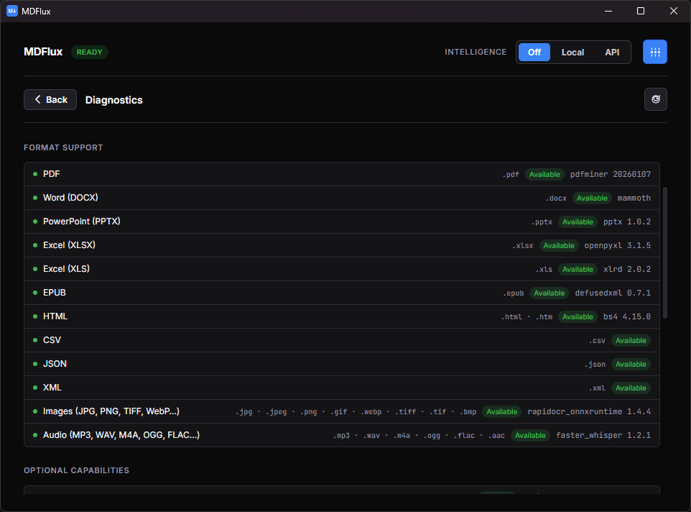This screenshot has width=691, height=512.
Task: Click the rapidocr_onnxruntime 1.4.4 text
Action: [589, 411]
